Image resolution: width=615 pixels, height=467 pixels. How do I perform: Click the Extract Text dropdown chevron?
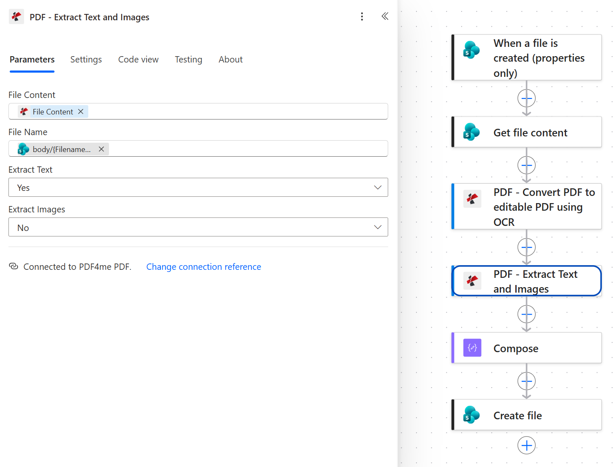click(378, 187)
